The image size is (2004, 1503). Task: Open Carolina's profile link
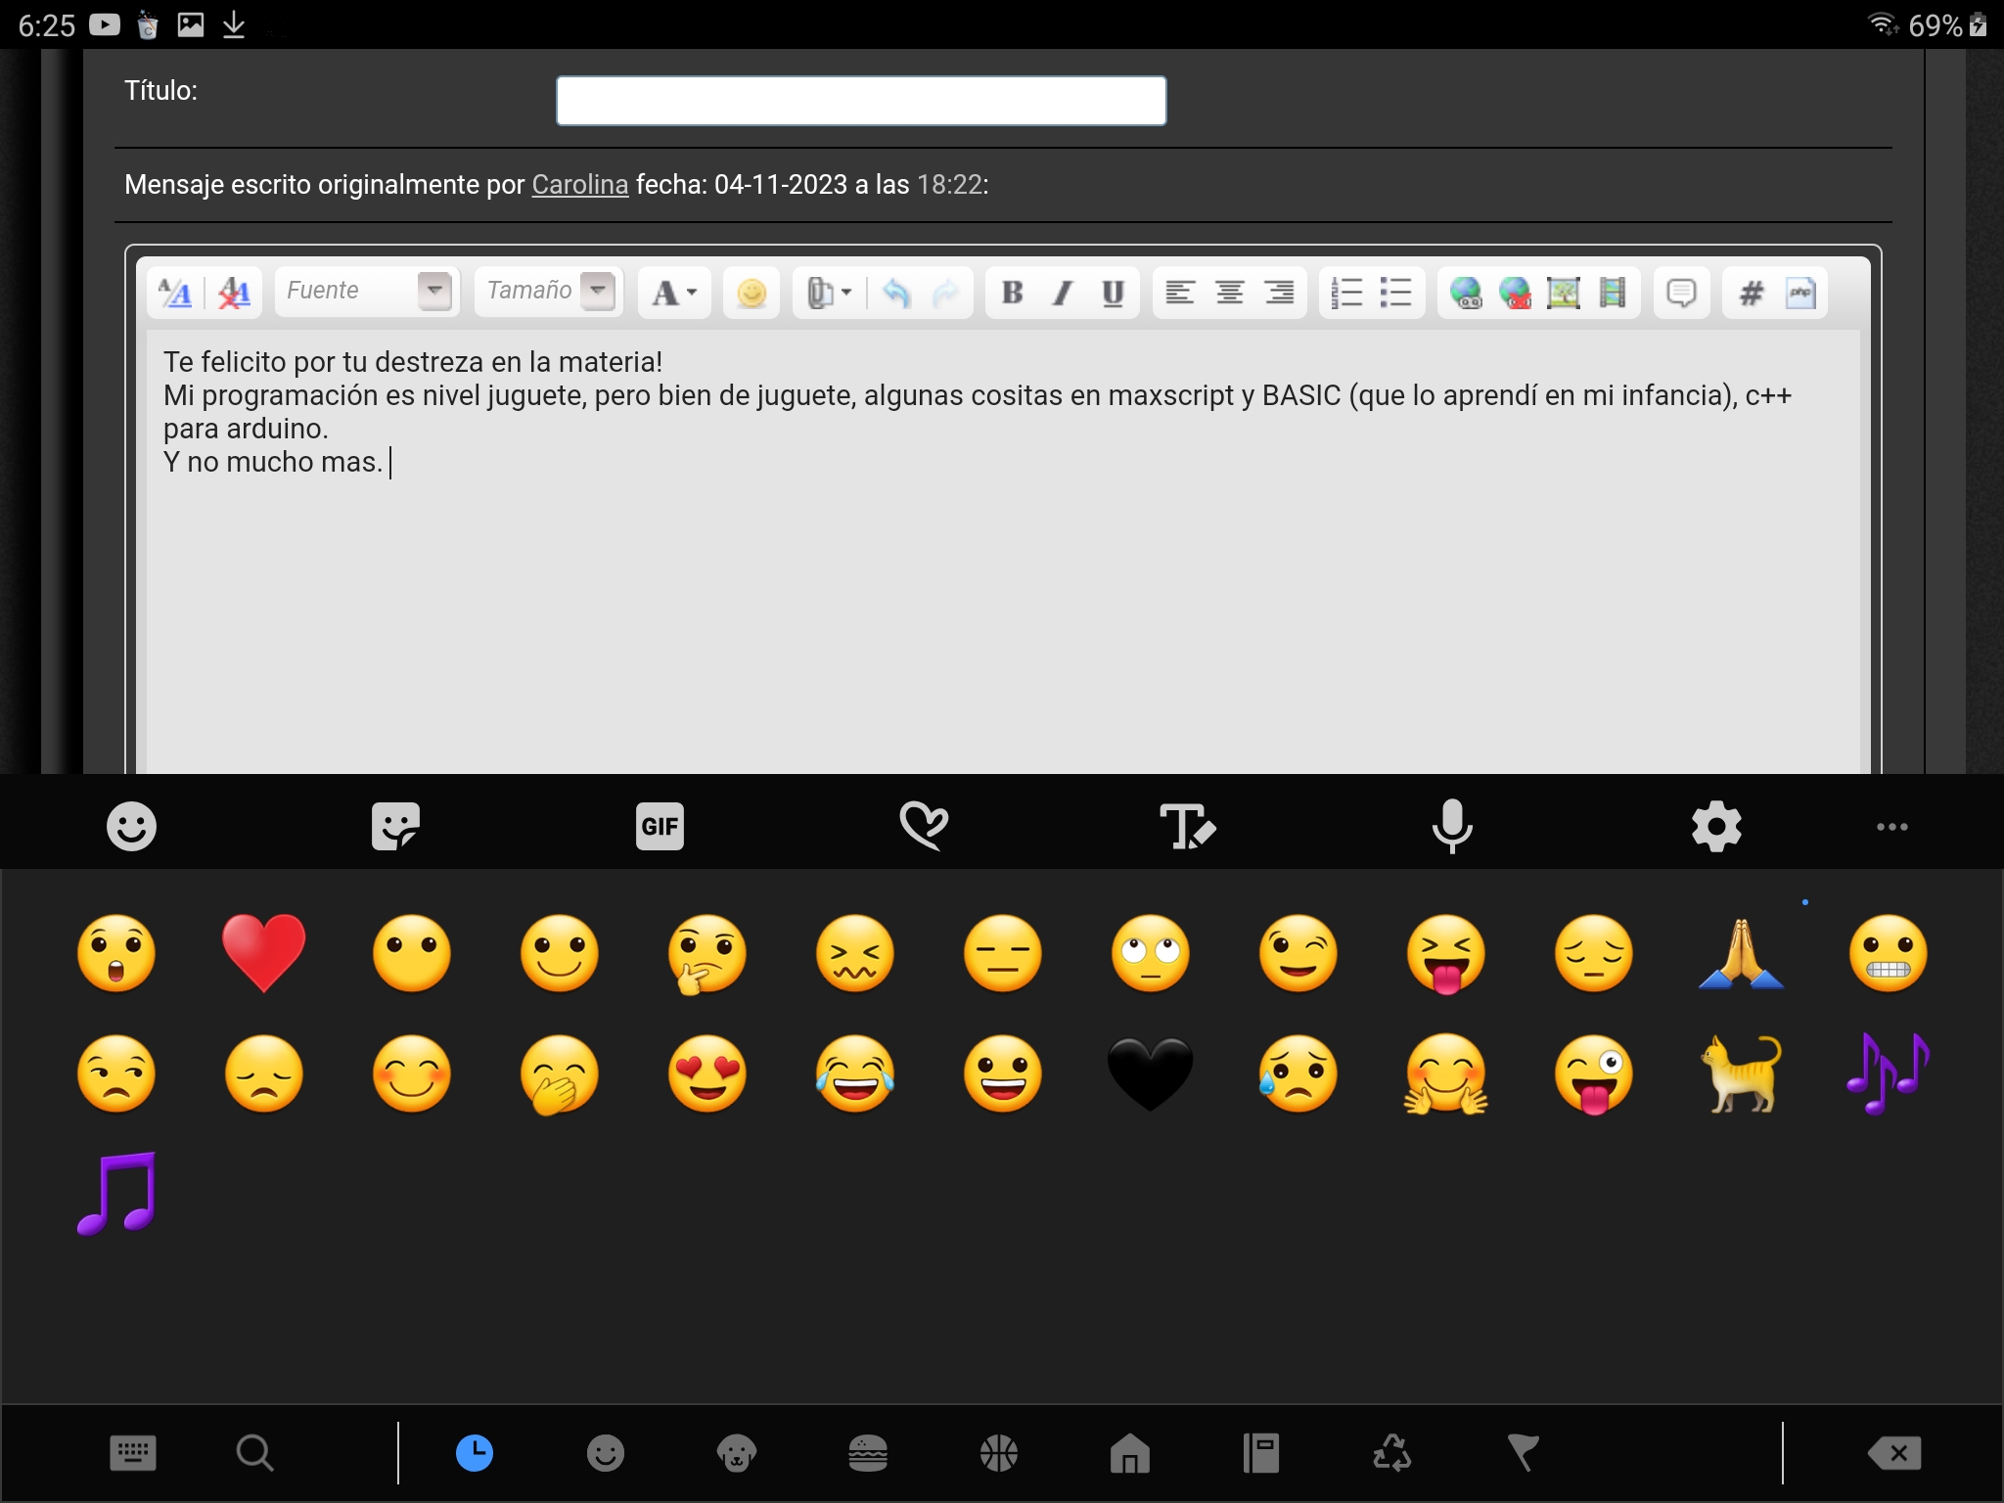click(x=579, y=184)
